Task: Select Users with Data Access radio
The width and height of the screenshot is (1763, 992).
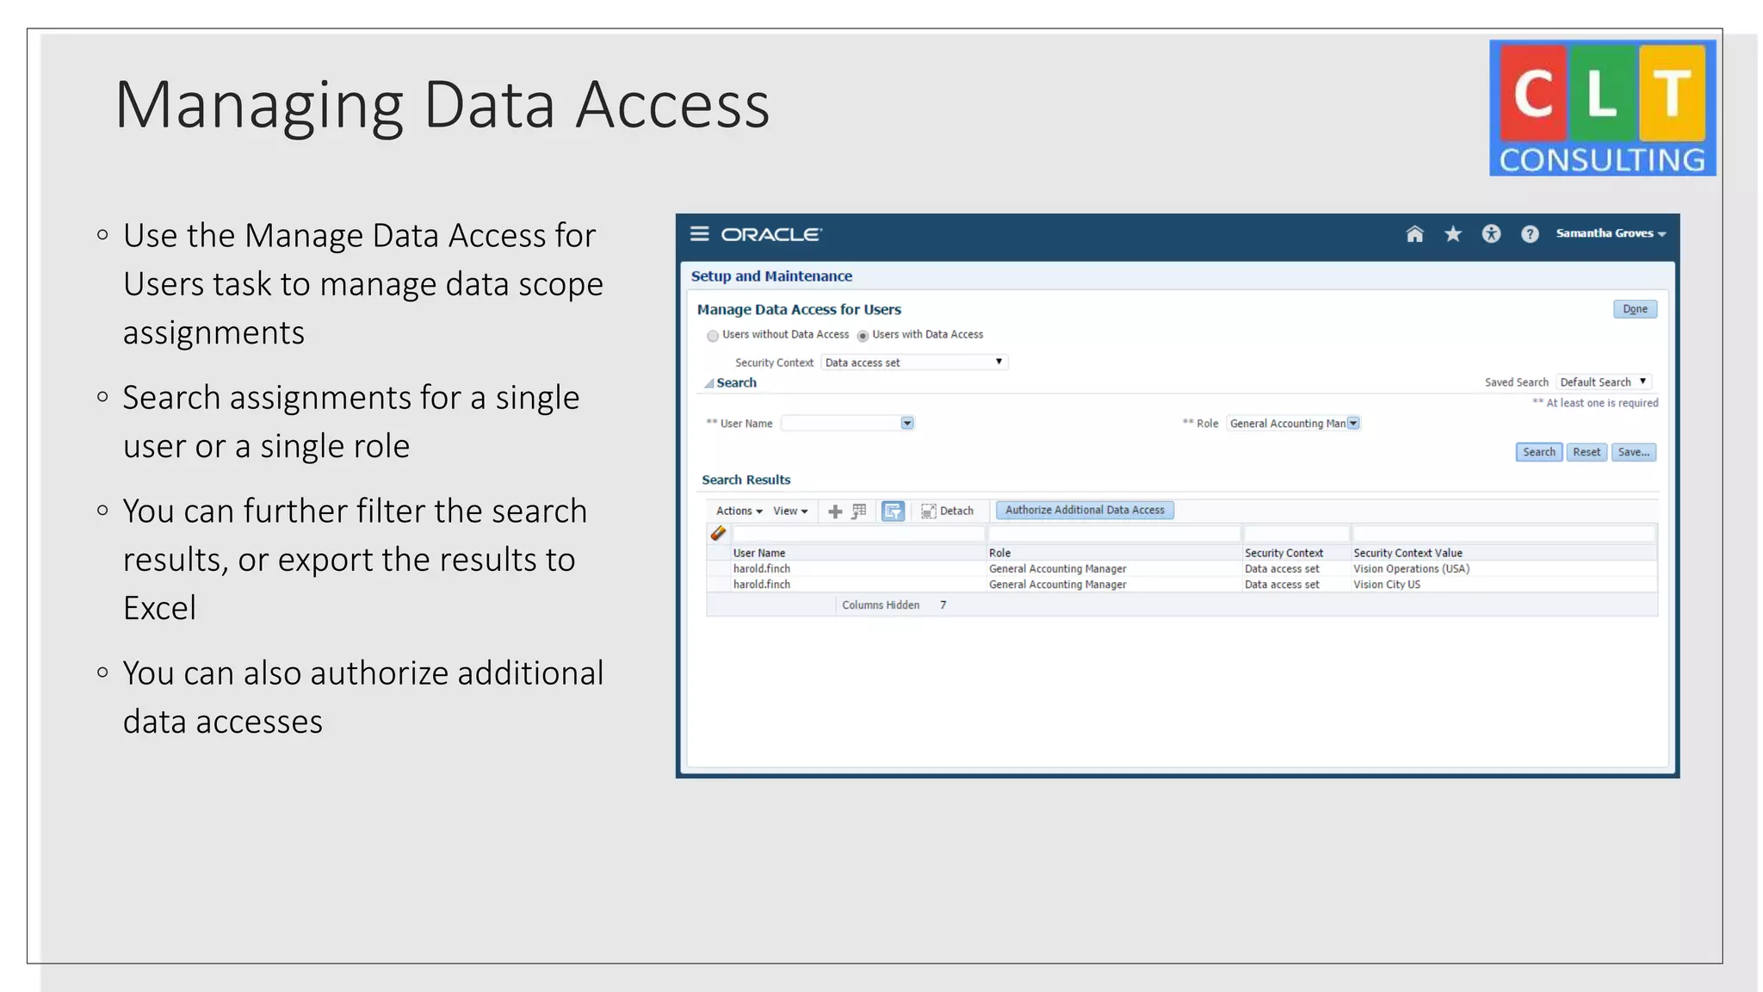Action: (863, 336)
